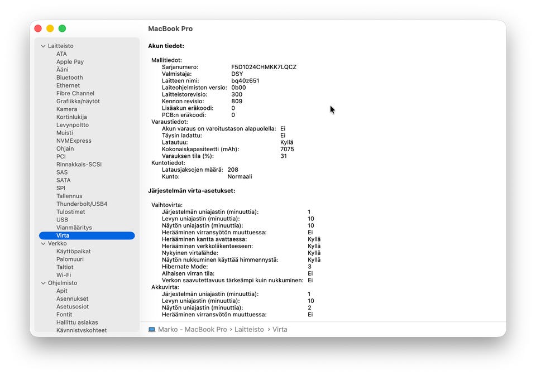Click the Hibernate Mode row label

[185, 266]
